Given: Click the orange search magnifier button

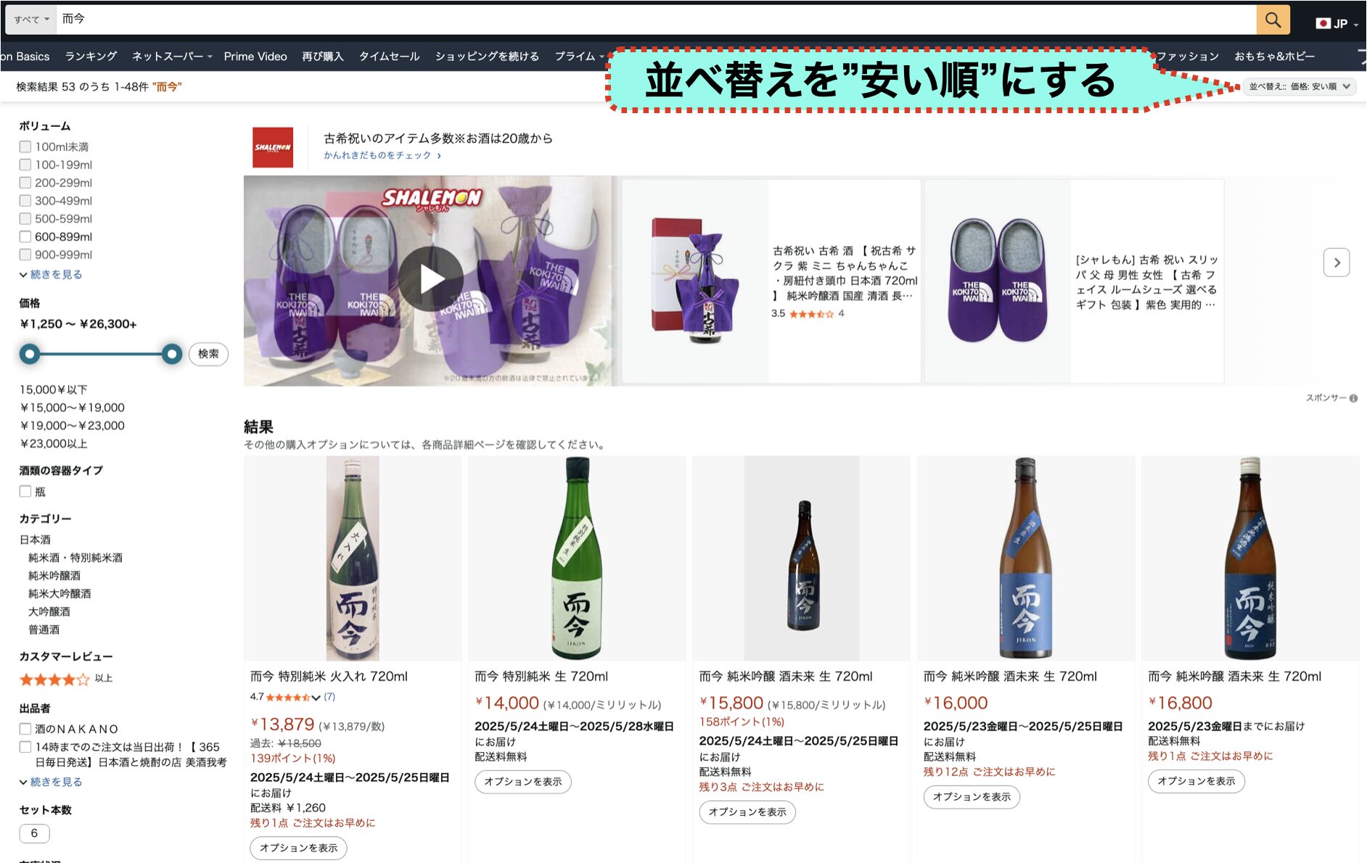Looking at the screenshot, I should (1273, 20).
